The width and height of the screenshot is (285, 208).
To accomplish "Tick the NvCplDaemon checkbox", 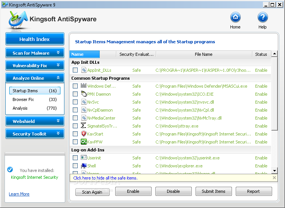I will click(x=75, y=110).
